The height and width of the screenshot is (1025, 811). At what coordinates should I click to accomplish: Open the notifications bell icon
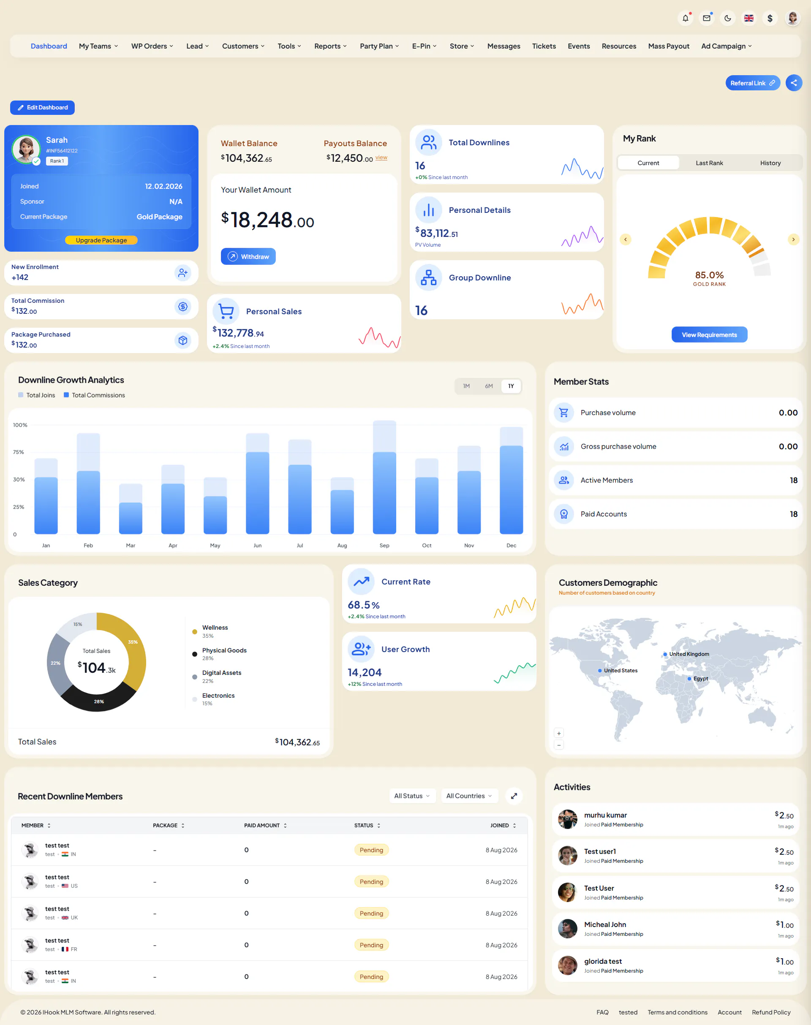point(685,18)
